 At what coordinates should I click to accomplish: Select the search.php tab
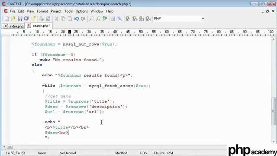[39, 26]
